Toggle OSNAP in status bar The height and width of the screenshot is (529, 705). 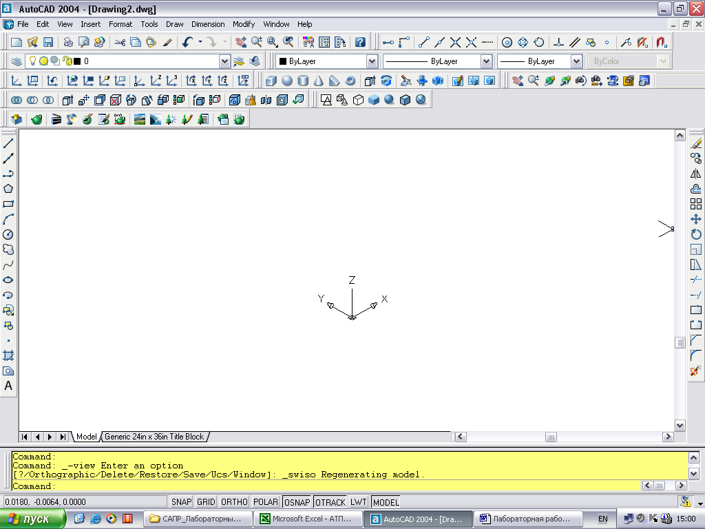(297, 502)
